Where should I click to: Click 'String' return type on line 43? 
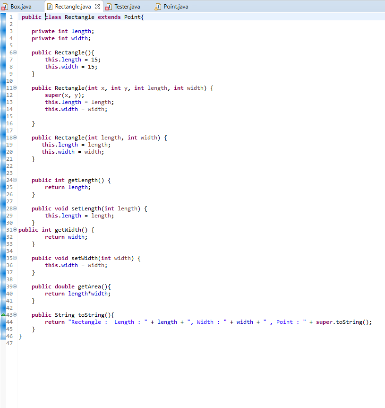64,315
